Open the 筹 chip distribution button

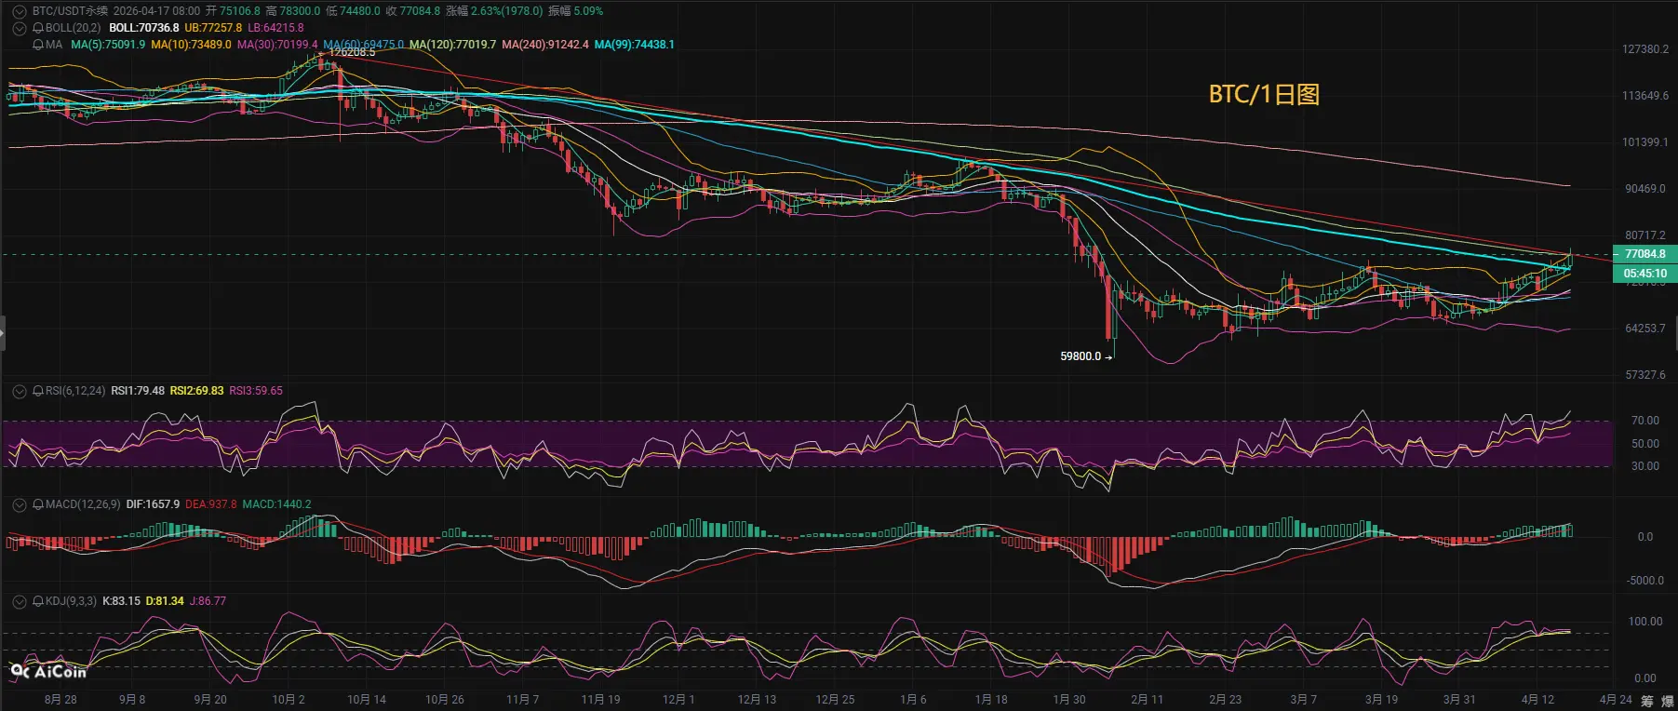(x=1646, y=701)
